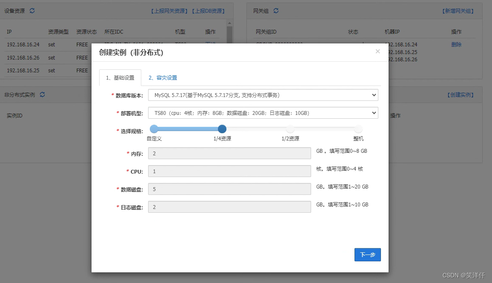Click the 所在IDC column header
Viewport: 492px width, 283px height.
114,31
